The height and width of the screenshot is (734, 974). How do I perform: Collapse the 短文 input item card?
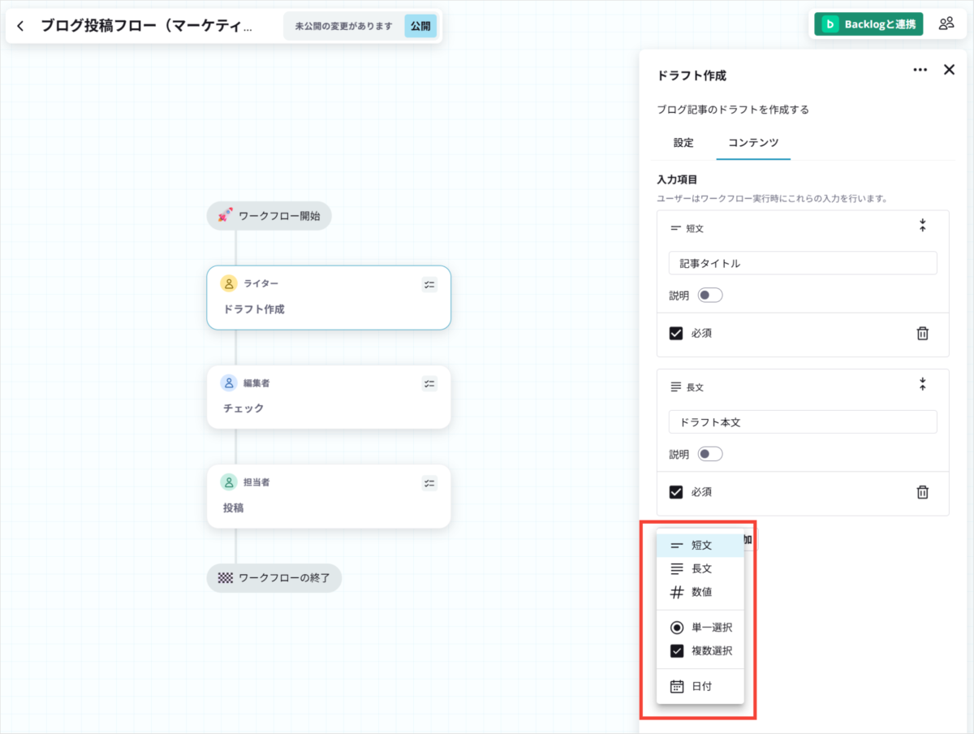click(x=922, y=226)
